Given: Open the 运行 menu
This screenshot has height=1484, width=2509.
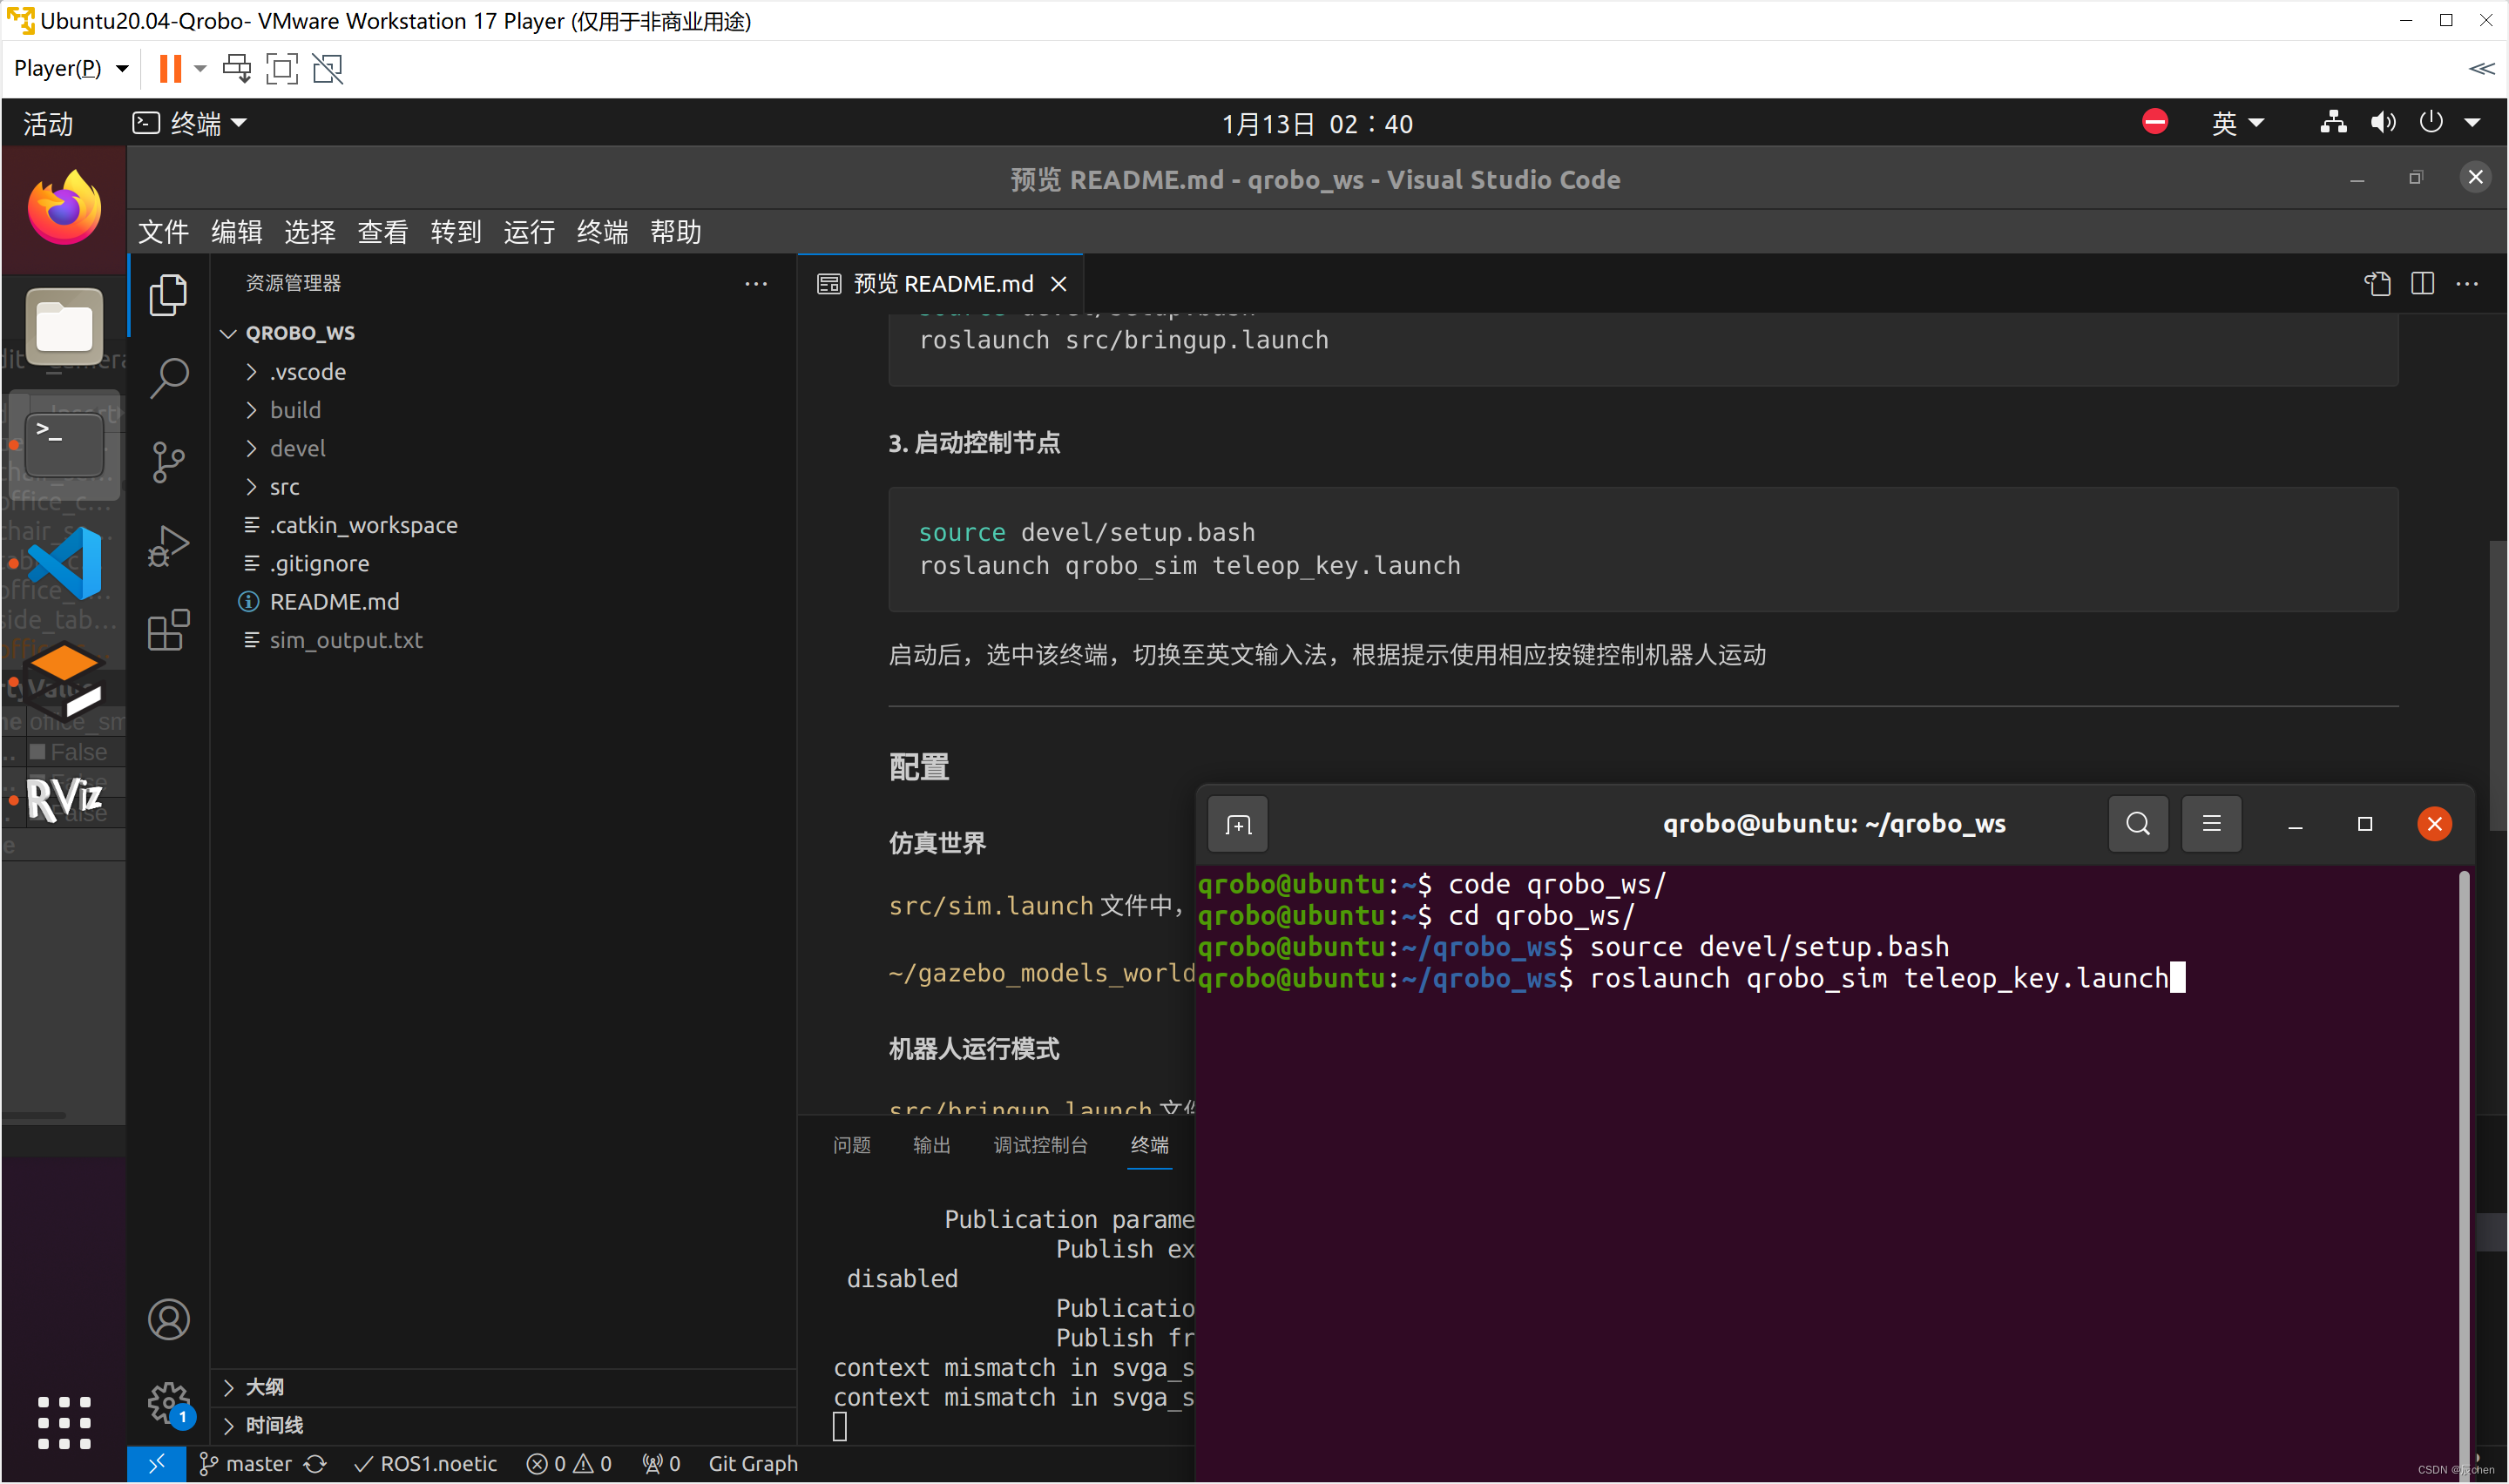Looking at the screenshot, I should tap(529, 232).
